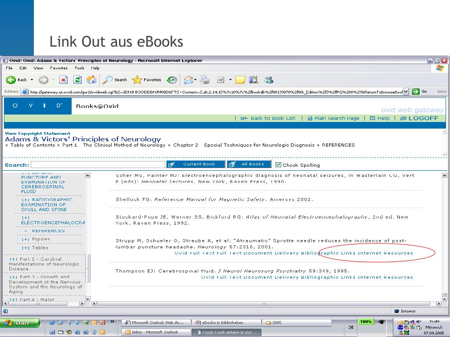Click the yellow Discuss note icon

(240, 80)
